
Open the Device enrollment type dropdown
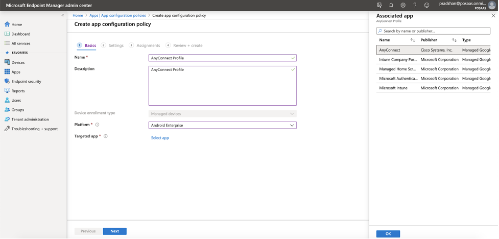coord(223,113)
